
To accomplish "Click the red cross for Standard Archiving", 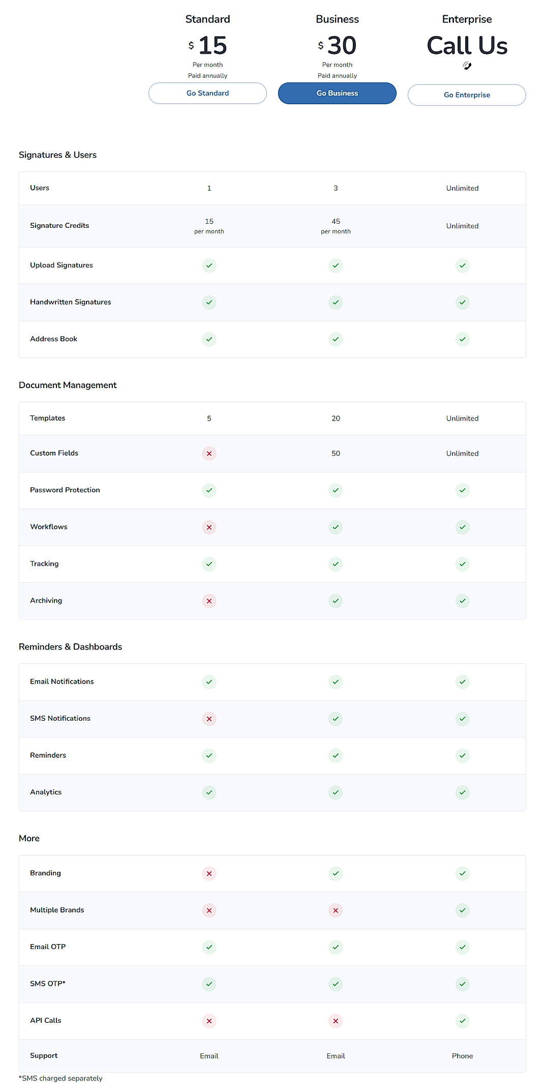I will tap(209, 601).
